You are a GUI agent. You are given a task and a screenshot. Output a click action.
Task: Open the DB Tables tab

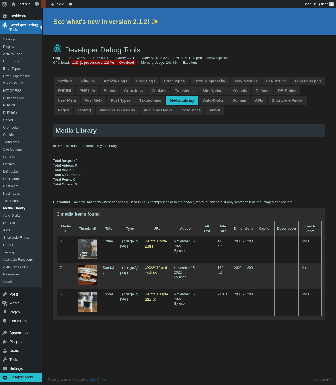[287, 91]
